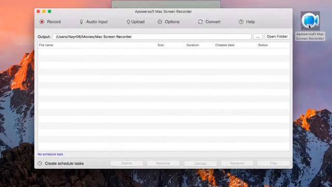Sort by Status column header
Viewport: 332px width, 187px height.
click(x=263, y=45)
